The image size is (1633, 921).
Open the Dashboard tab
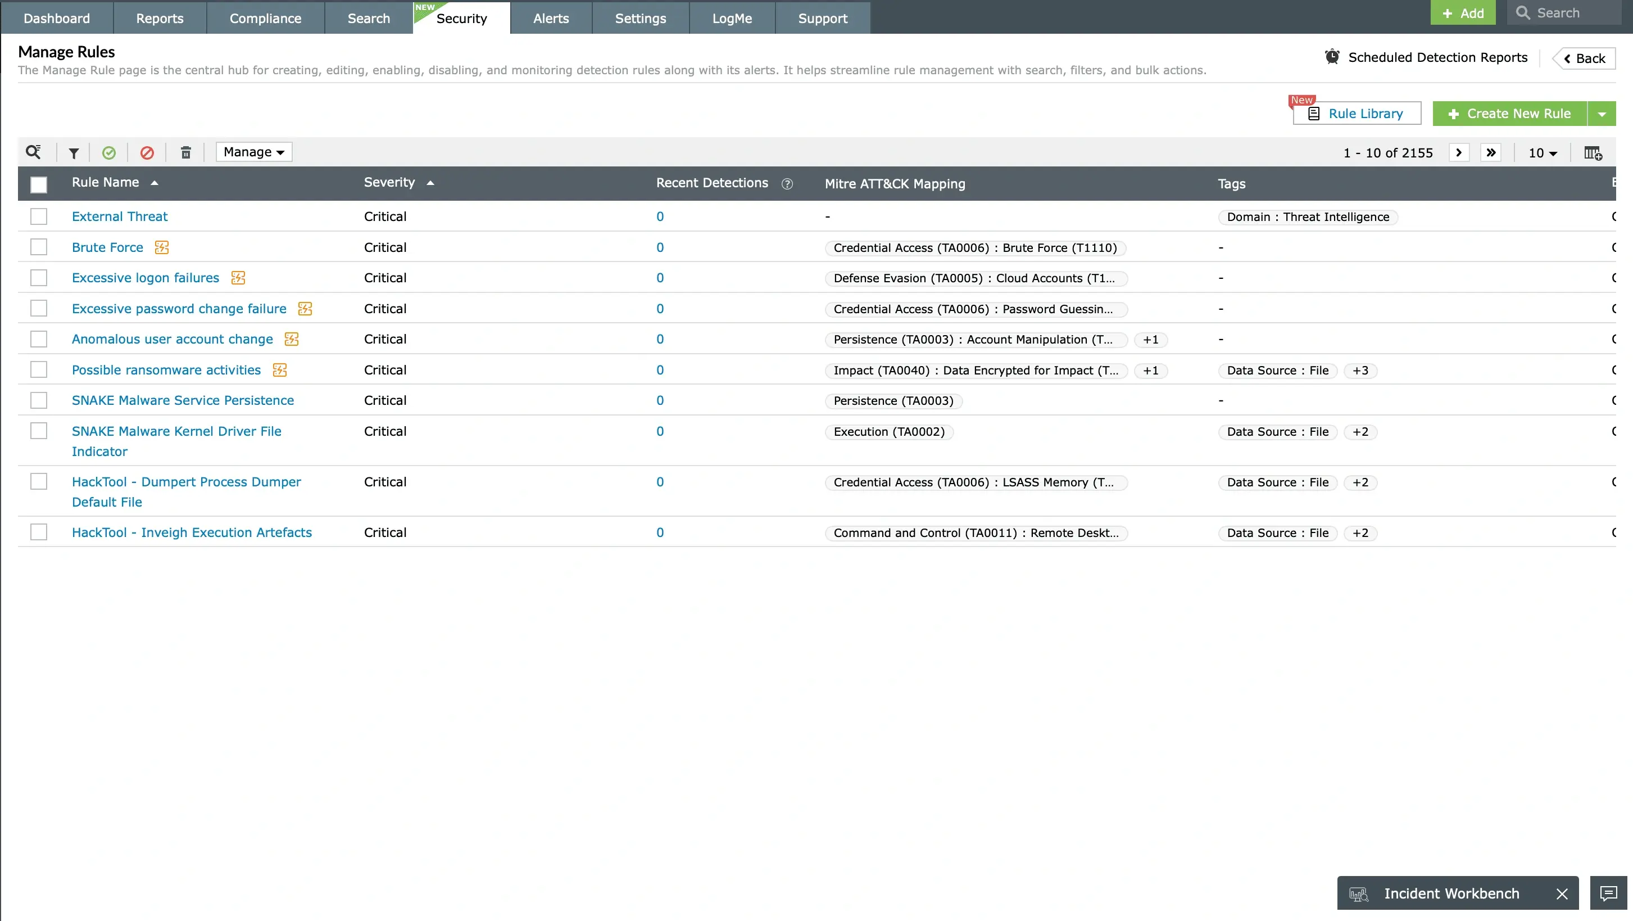(56, 19)
